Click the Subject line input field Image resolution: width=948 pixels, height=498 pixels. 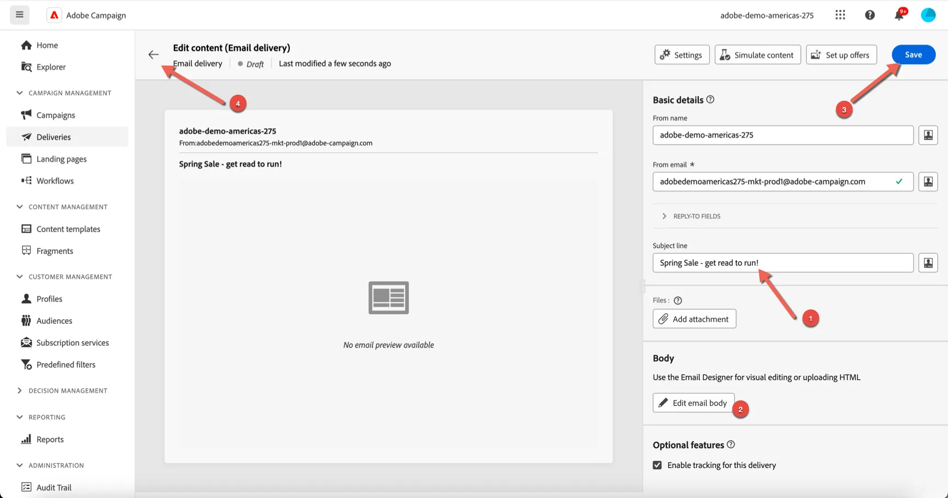783,263
